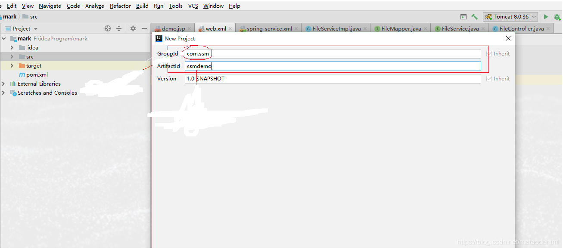Click the Collapse All icon in Project panel
Viewport: 563px width, 250px height.
tap(119, 28)
